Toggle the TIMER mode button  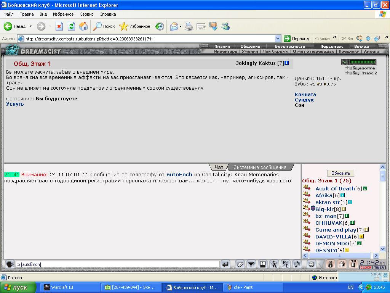click(x=379, y=267)
